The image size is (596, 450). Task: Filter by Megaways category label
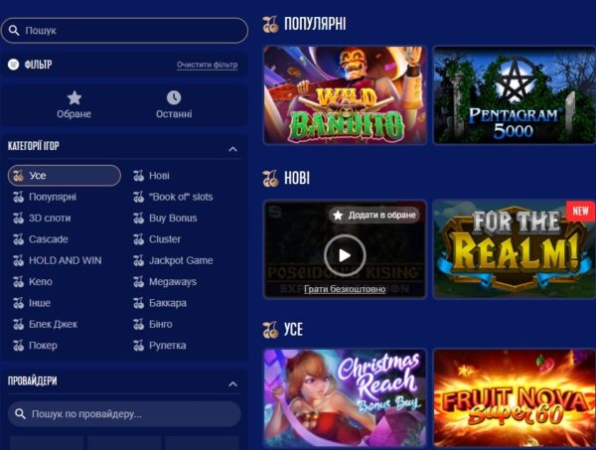point(173,282)
